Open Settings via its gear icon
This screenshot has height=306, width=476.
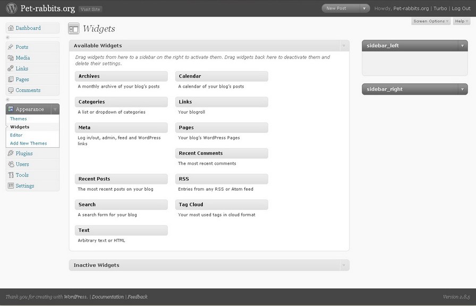(12, 185)
